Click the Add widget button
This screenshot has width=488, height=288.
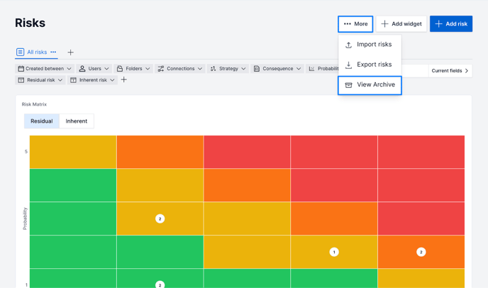tap(401, 24)
